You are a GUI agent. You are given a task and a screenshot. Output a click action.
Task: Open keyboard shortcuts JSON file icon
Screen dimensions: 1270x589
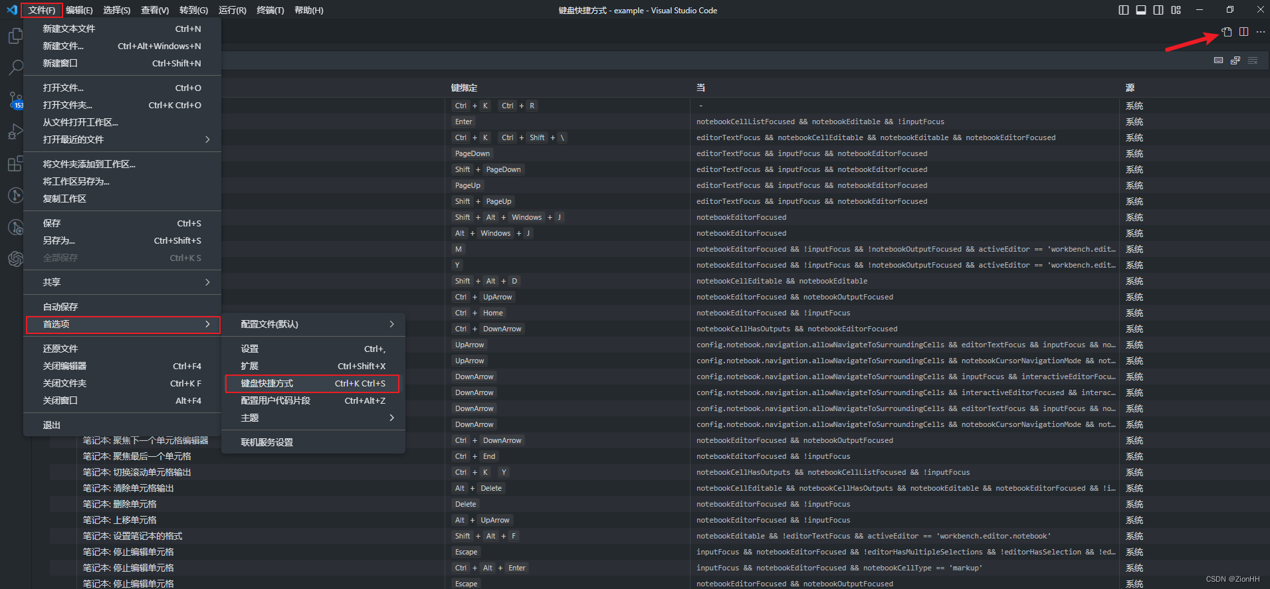1227,32
